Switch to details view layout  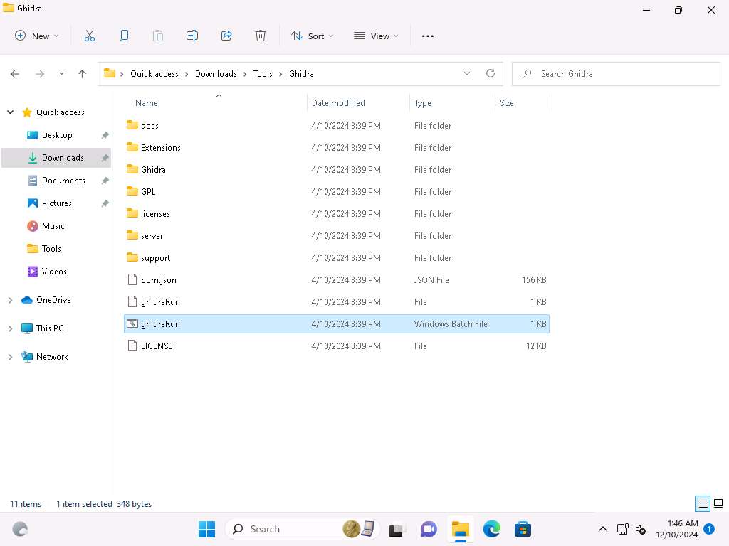click(703, 504)
